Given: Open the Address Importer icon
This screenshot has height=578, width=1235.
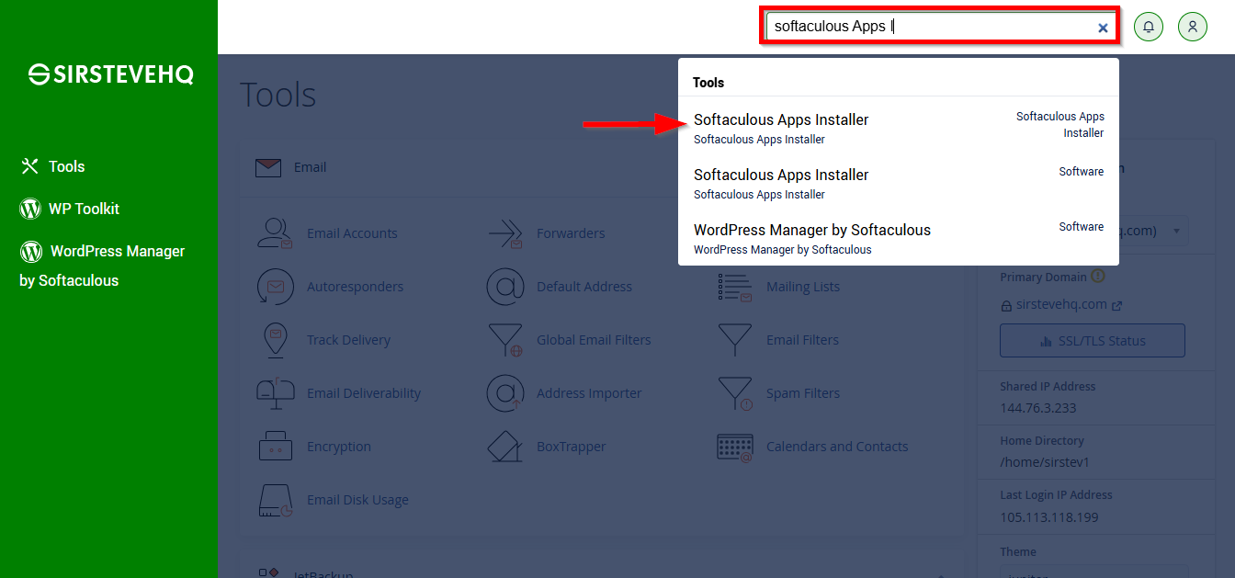Looking at the screenshot, I should [505, 393].
